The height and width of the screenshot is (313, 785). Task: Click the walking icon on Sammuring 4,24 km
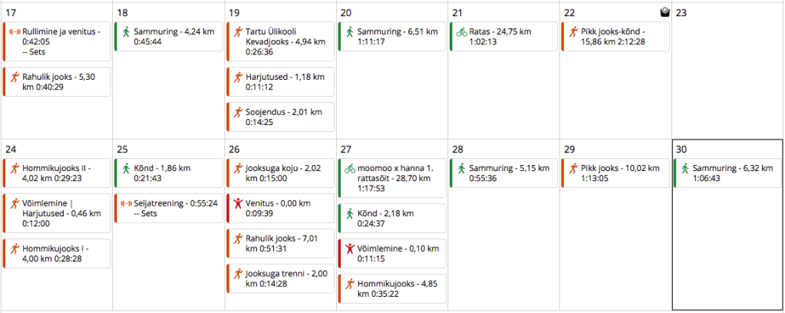coord(126,32)
